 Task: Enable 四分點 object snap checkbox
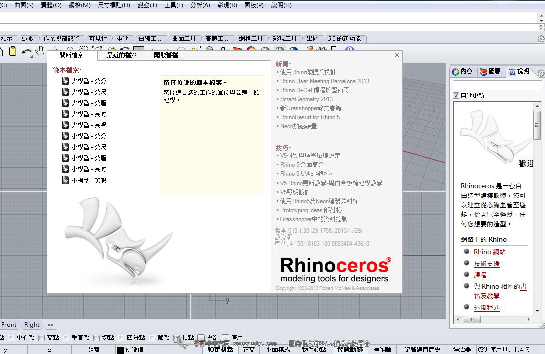click(x=121, y=338)
